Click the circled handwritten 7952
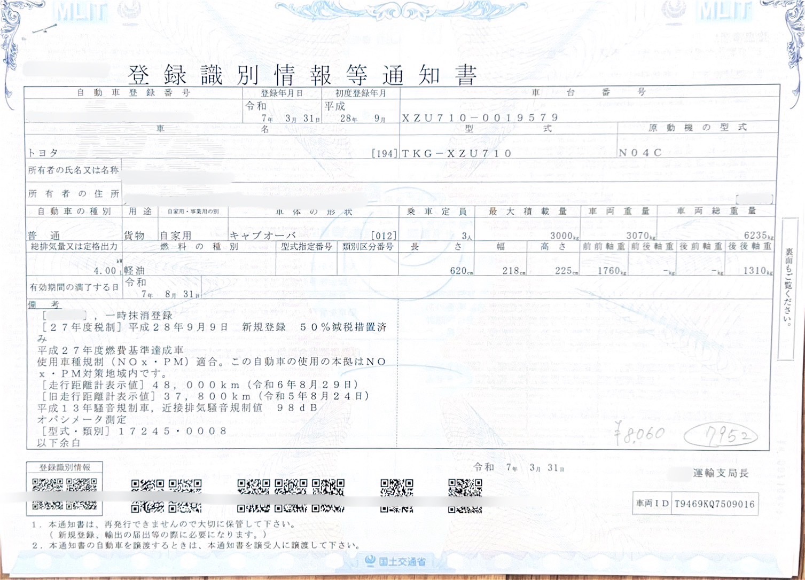This screenshot has height=580, width=805. pyautogui.click(x=721, y=436)
